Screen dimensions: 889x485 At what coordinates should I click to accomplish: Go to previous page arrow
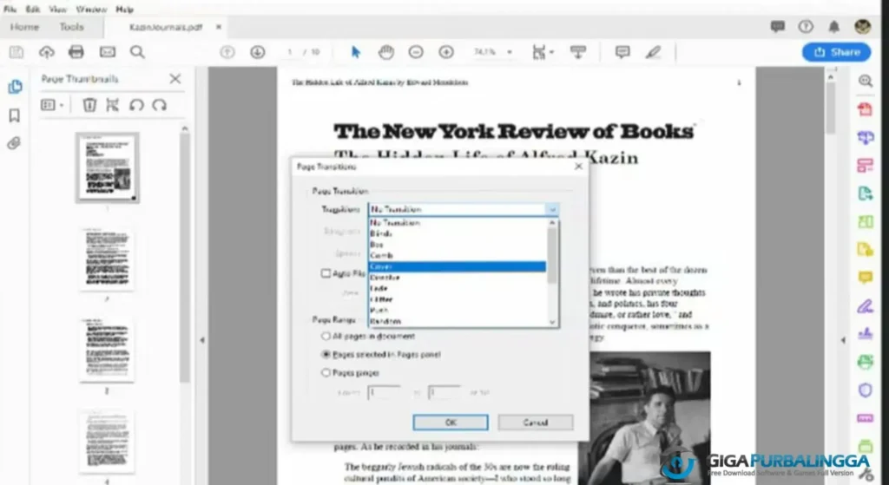(227, 52)
